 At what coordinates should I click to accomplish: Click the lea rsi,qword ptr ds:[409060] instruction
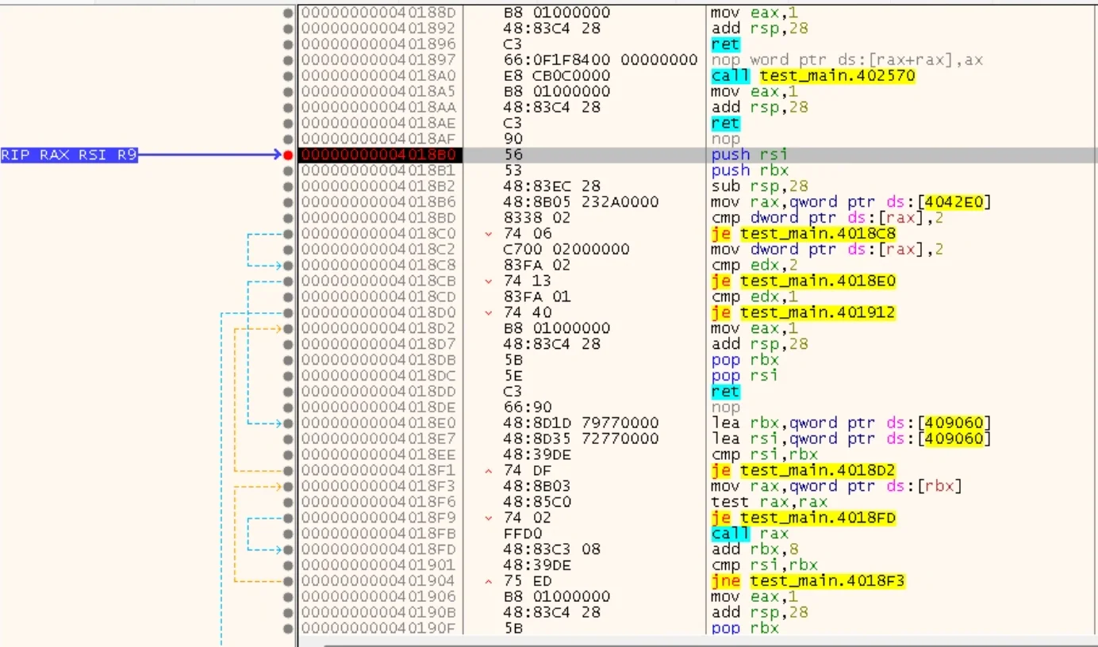853,439
